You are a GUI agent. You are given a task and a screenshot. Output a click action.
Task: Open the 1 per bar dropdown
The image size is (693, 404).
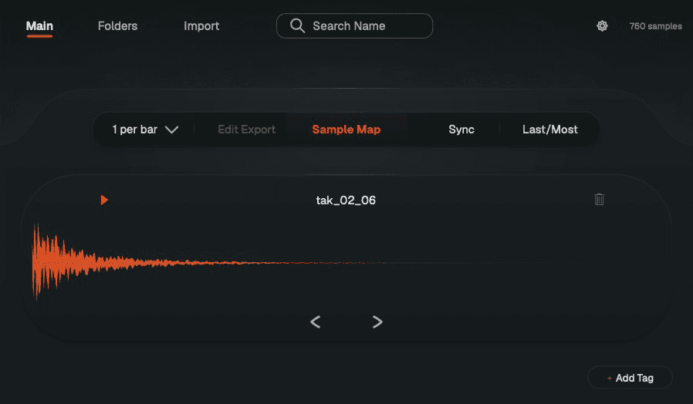click(145, 130)
